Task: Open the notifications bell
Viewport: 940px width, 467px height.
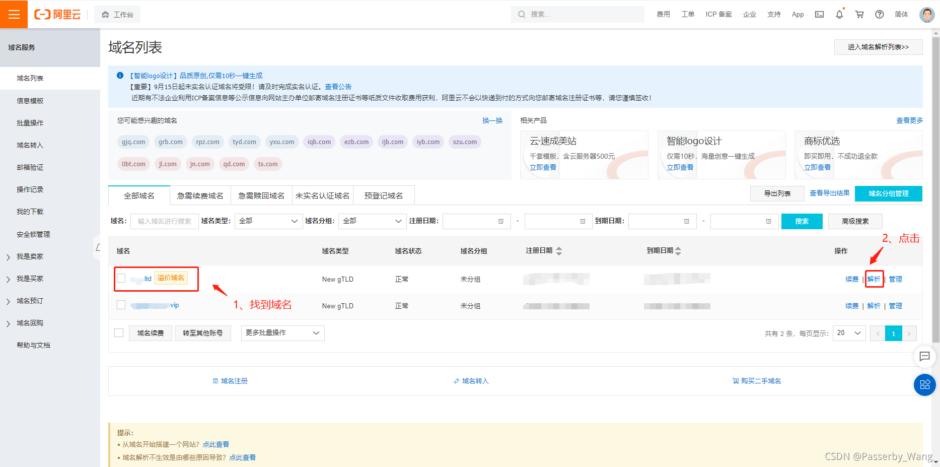Action: pyautogui.click(x=839, y=14)
